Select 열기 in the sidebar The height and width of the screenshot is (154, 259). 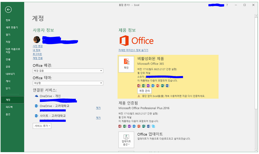8,35
